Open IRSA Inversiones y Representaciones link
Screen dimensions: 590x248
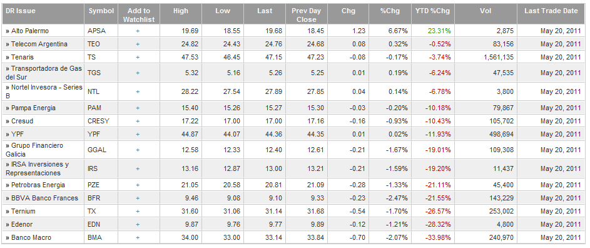tap(38, 168)
